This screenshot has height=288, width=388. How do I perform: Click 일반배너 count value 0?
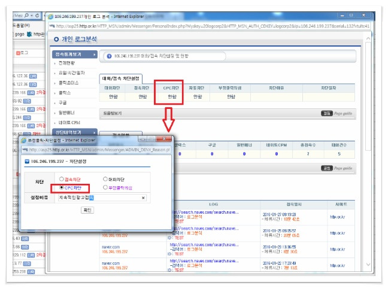point(244,154)
